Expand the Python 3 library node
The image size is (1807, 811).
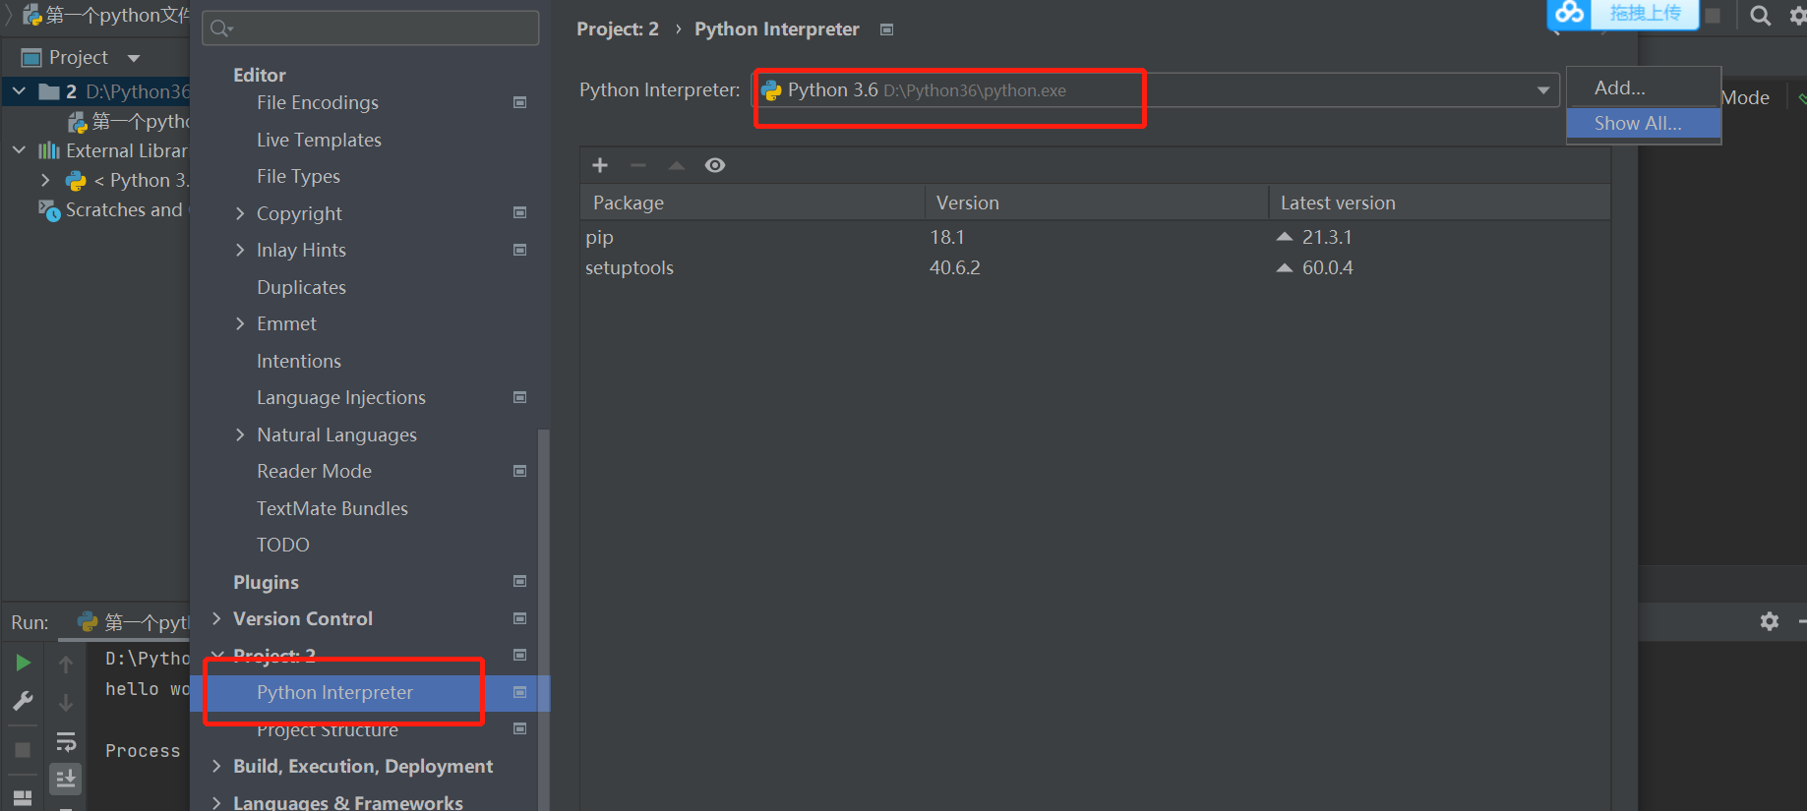(x=45, y=180)
